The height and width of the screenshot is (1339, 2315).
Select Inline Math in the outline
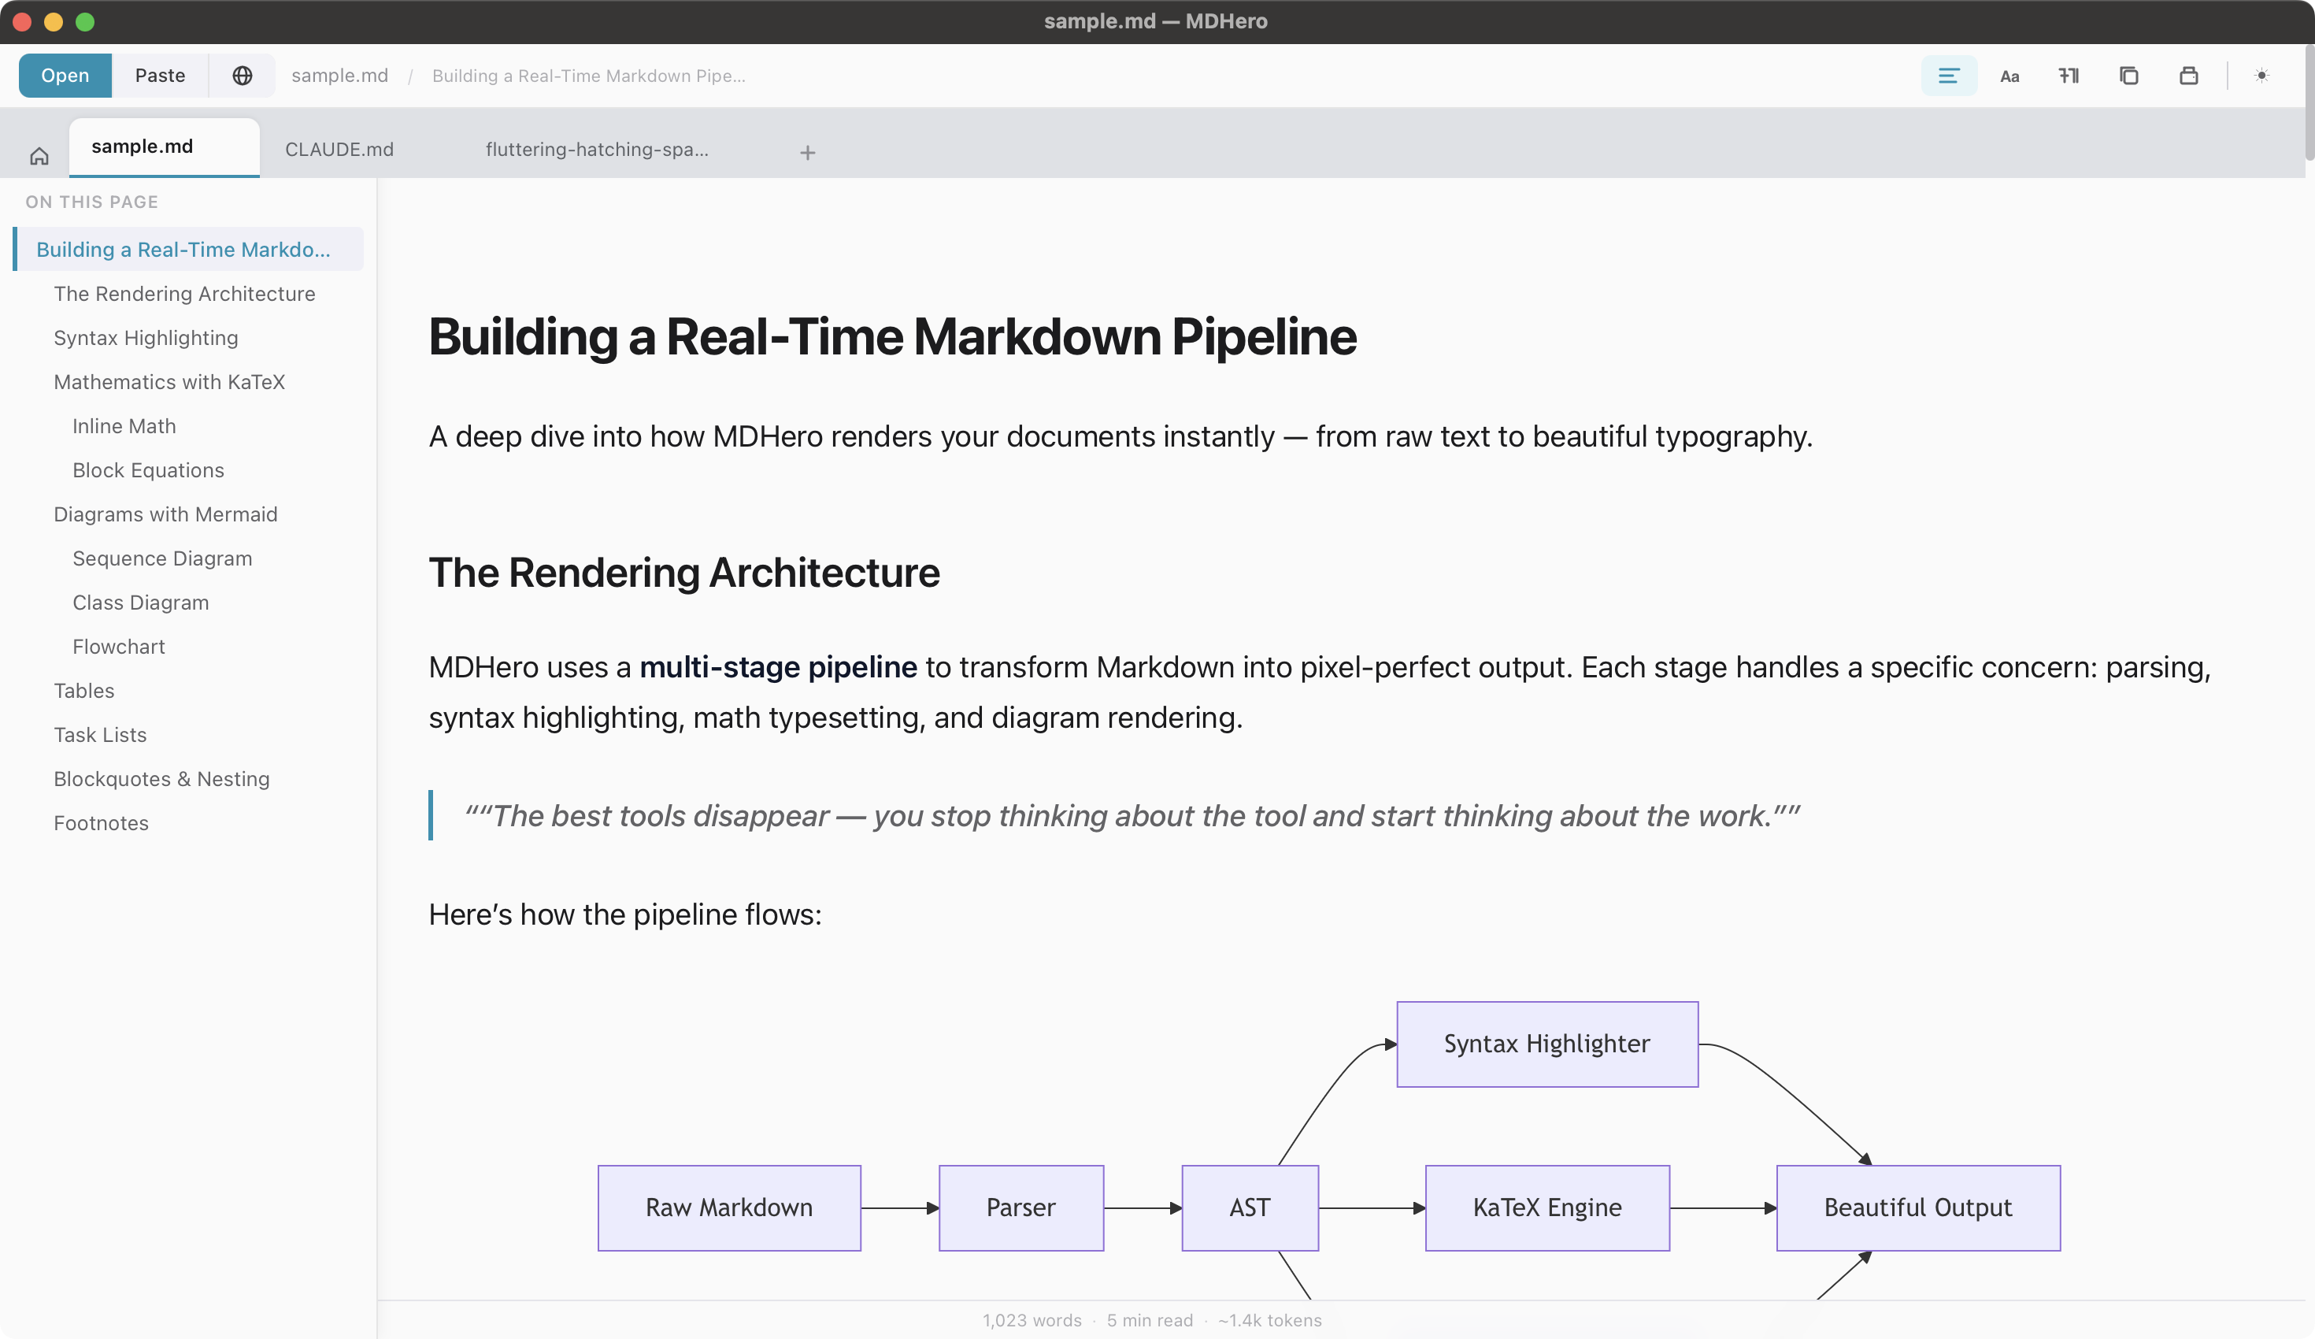tap(124, 425)
